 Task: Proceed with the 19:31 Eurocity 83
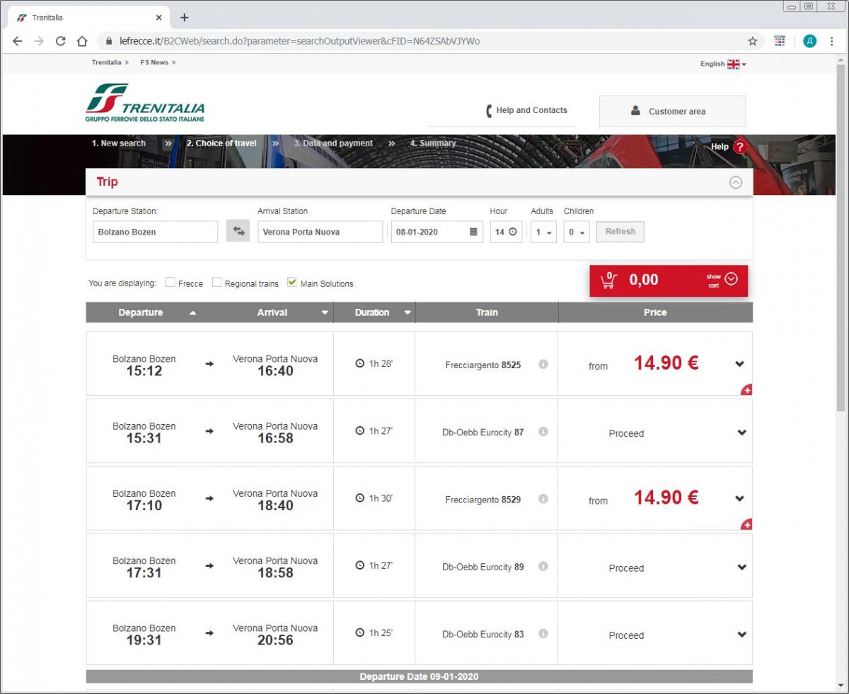click(626, 635)
